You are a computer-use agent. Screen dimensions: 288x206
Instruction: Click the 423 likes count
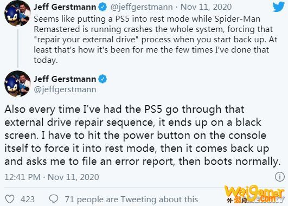(28, 199)
